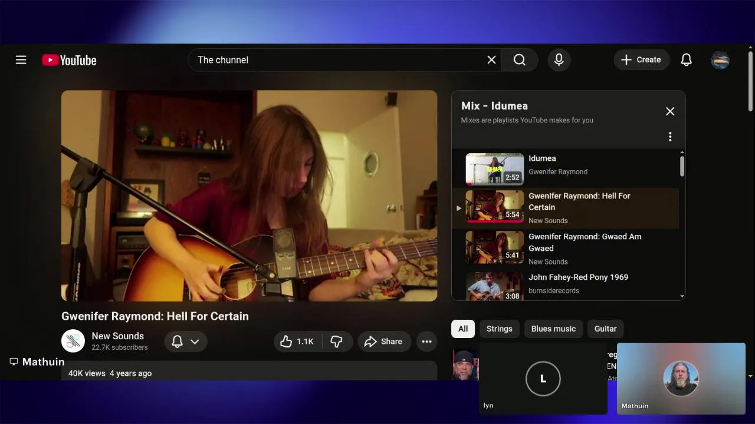Expand notification preferences bell dropdown
Viewport: 755px width, 424px height.
186,342
